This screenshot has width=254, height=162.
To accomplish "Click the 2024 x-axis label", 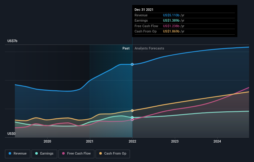I will [x=217, y=142].
